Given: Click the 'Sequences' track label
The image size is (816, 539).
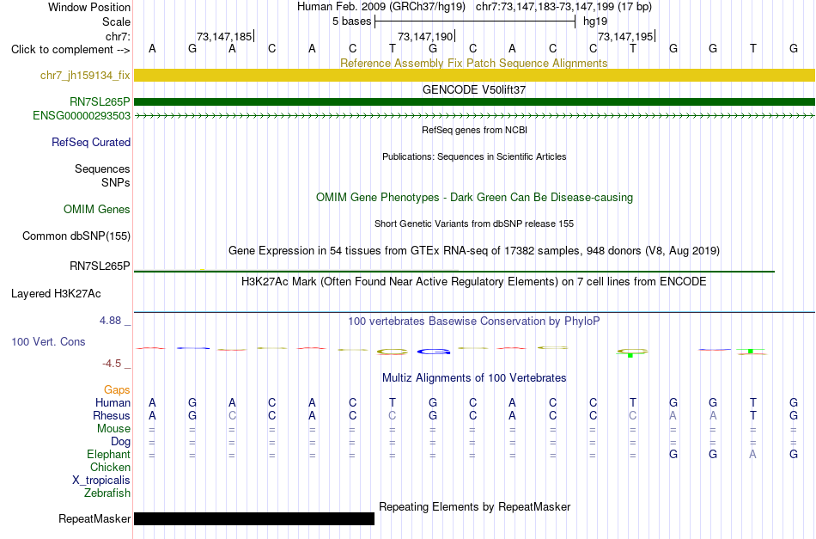Looking at the screenshot, I should (102, 168).
